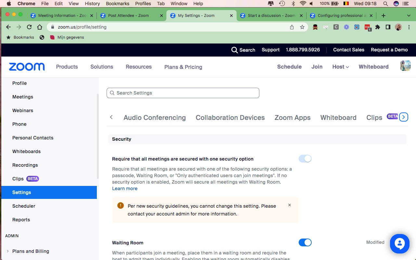Open Chrome tab search chevron
Screen dimensions: 416x260
(x=409, y=16)
